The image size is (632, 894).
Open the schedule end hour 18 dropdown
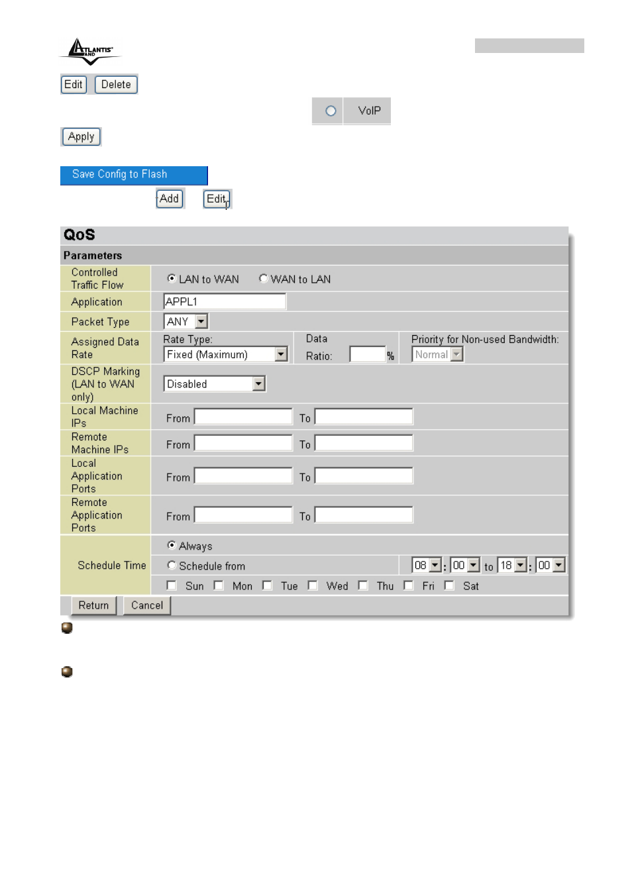point(512,566)
